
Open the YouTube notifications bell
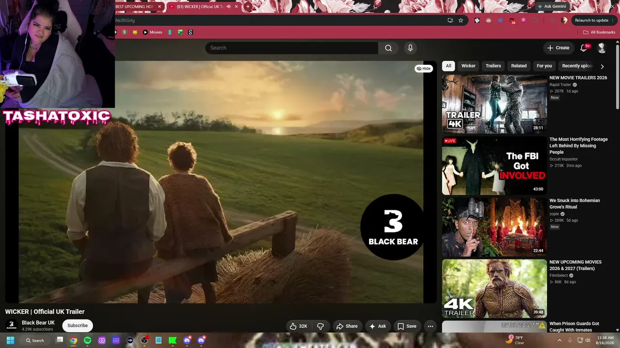[x=584, y=48]
